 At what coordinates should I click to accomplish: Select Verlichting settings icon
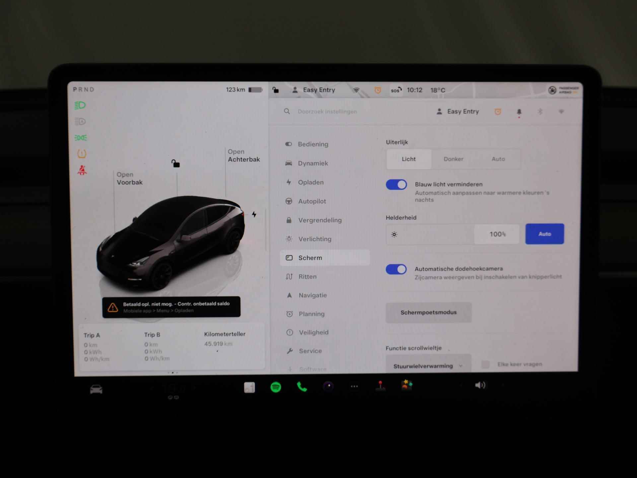pos(289,238)
